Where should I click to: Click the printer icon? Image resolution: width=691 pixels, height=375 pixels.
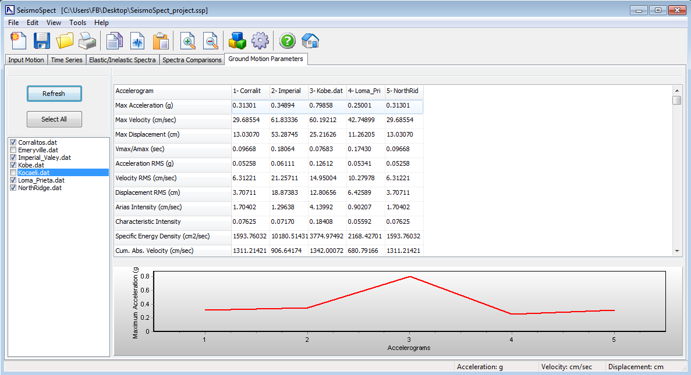[x=87, y=41]
